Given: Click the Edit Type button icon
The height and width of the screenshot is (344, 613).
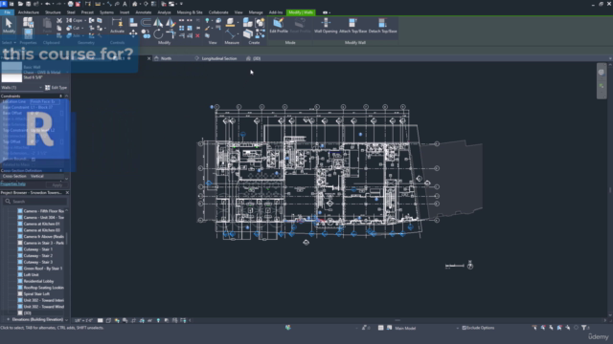Looking at the screenshot, I should point(47,88).
